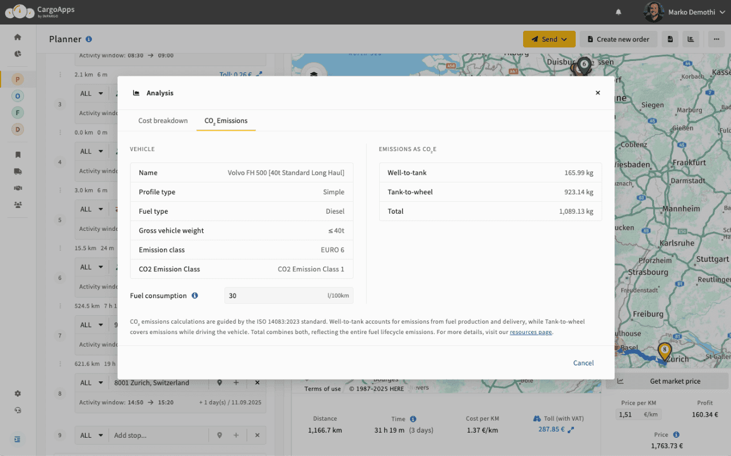The width and height of the screenshot is (731, 456).
Task: Click the Create new order button
Action: [618, 39]
